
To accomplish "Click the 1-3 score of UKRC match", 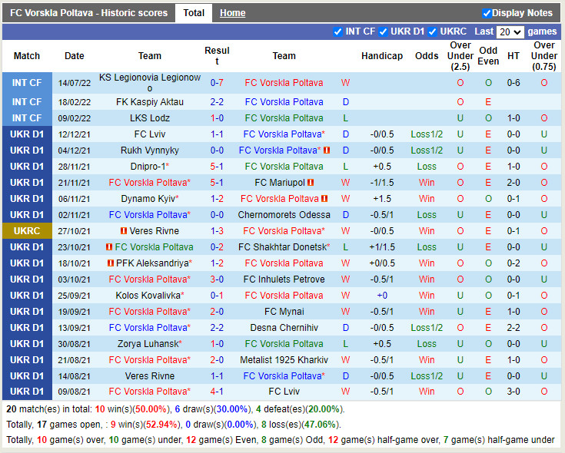I will tap(217, 230).
